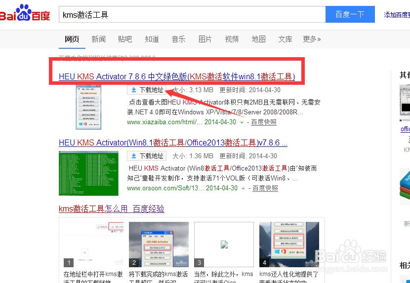This screenshot has height=283, width=410.
Task: Switch to the 贴吧 tab
Action: [x=125, y=39]
